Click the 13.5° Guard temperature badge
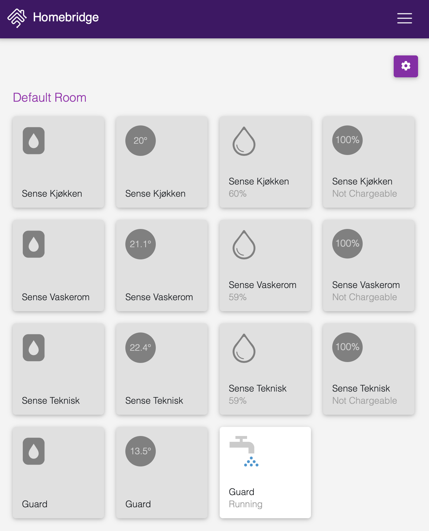 [141, 451]
